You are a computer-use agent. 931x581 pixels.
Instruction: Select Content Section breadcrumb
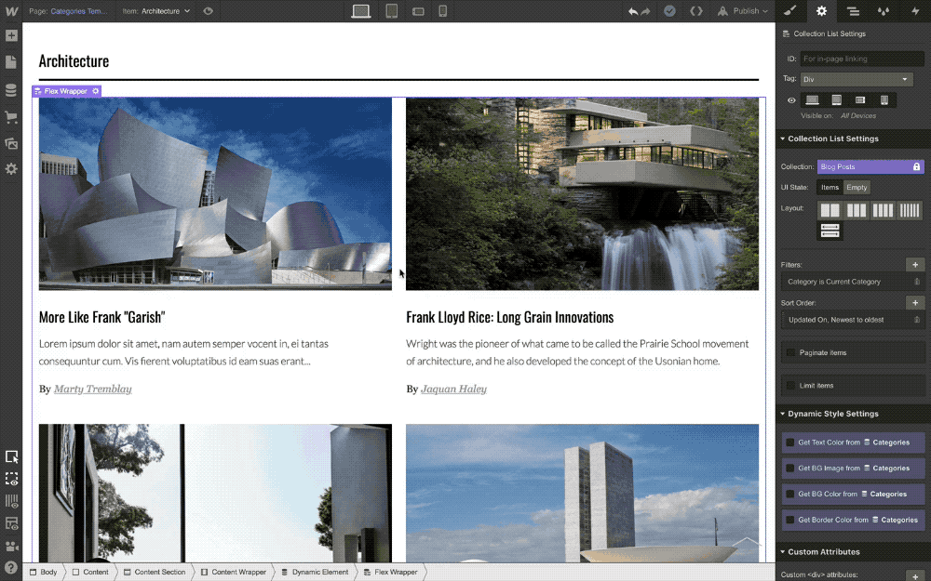(x=155, y=572)
